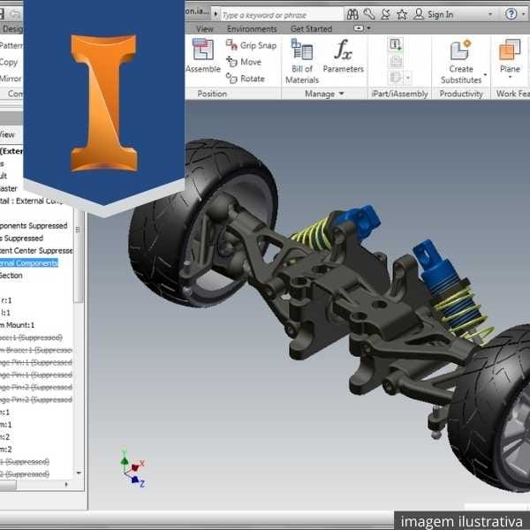Click the binoculars search icon

click(352, 14)
